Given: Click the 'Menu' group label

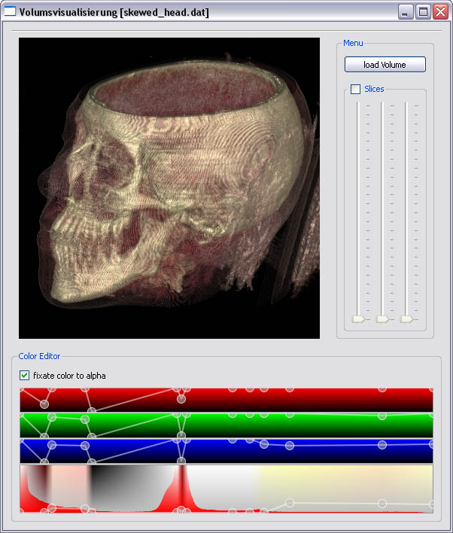Looking at the screenshot, I should pyautogui.click(x=353, y=43).
